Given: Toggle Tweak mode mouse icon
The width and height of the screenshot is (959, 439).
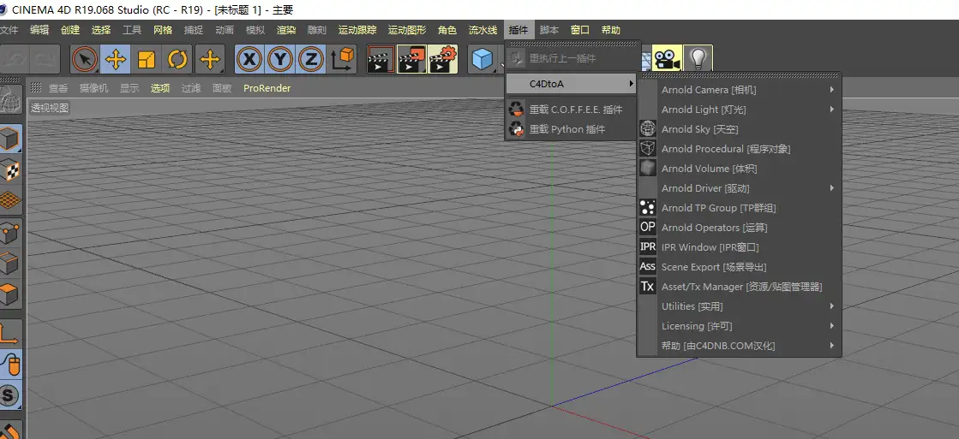Looking at the screenshot, I should (11, 364).
